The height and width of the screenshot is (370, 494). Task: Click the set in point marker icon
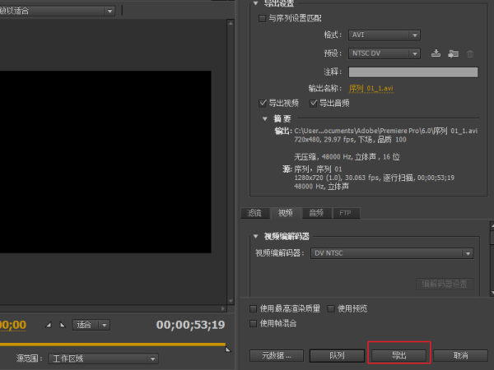[48, 324]
